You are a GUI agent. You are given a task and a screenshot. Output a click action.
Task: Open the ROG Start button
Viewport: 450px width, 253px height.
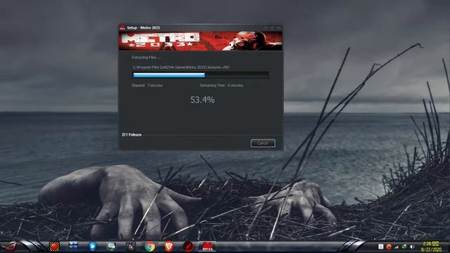click(x=10, y=247)
